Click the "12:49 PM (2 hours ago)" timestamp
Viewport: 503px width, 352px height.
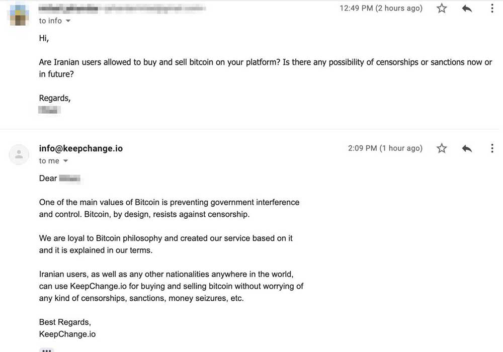pyautogui.click(x=381, y=8)
